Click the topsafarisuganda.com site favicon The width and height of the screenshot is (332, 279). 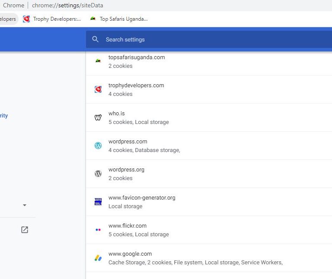98,61
